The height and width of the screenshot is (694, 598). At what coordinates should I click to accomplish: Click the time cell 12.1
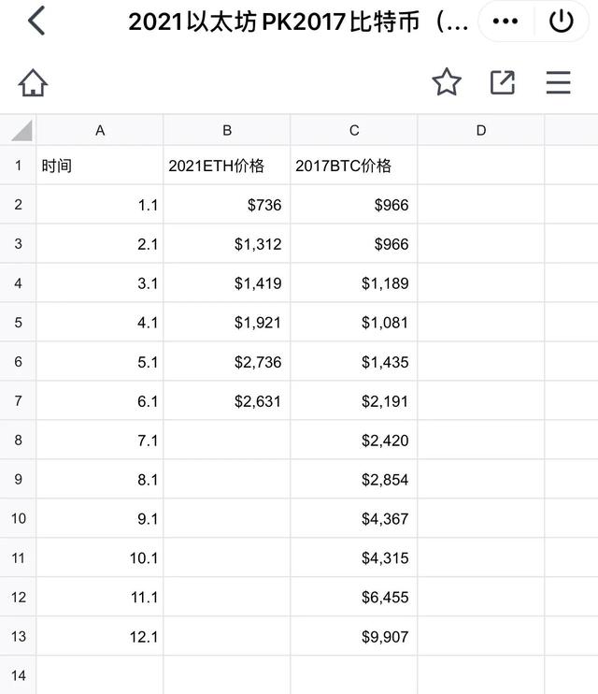[100, 636]
